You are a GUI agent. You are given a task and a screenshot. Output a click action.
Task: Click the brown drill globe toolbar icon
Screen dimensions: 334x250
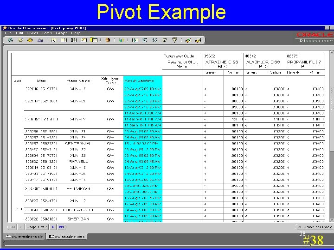point(108,40)
